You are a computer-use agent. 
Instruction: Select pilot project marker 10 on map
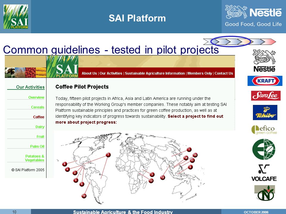click(84, 196)
